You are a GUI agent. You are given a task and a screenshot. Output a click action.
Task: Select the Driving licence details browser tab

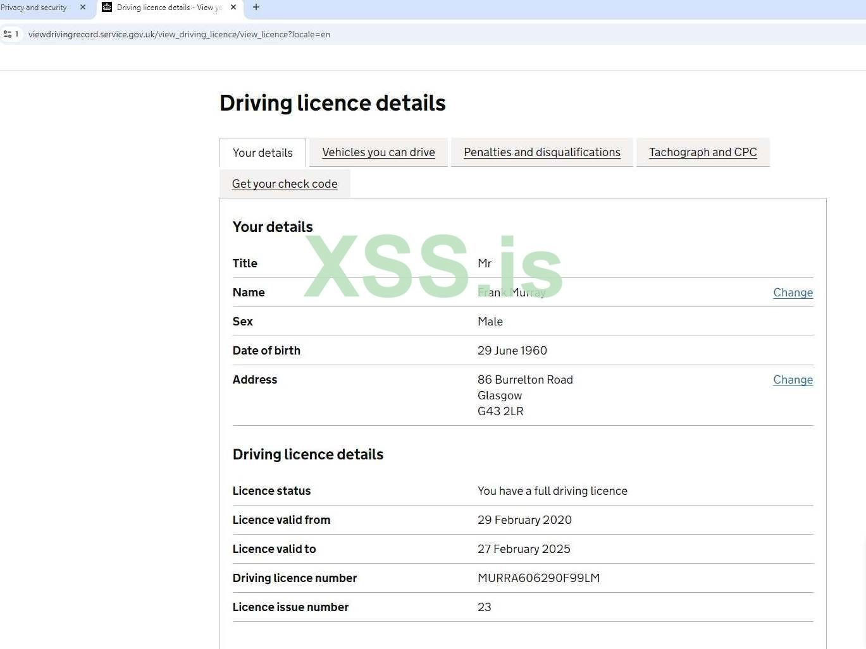click(168, 8)
